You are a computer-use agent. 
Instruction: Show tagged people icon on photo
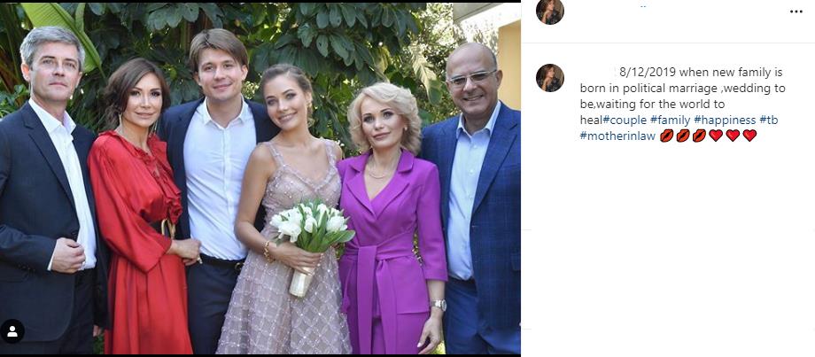coord(13,331)
